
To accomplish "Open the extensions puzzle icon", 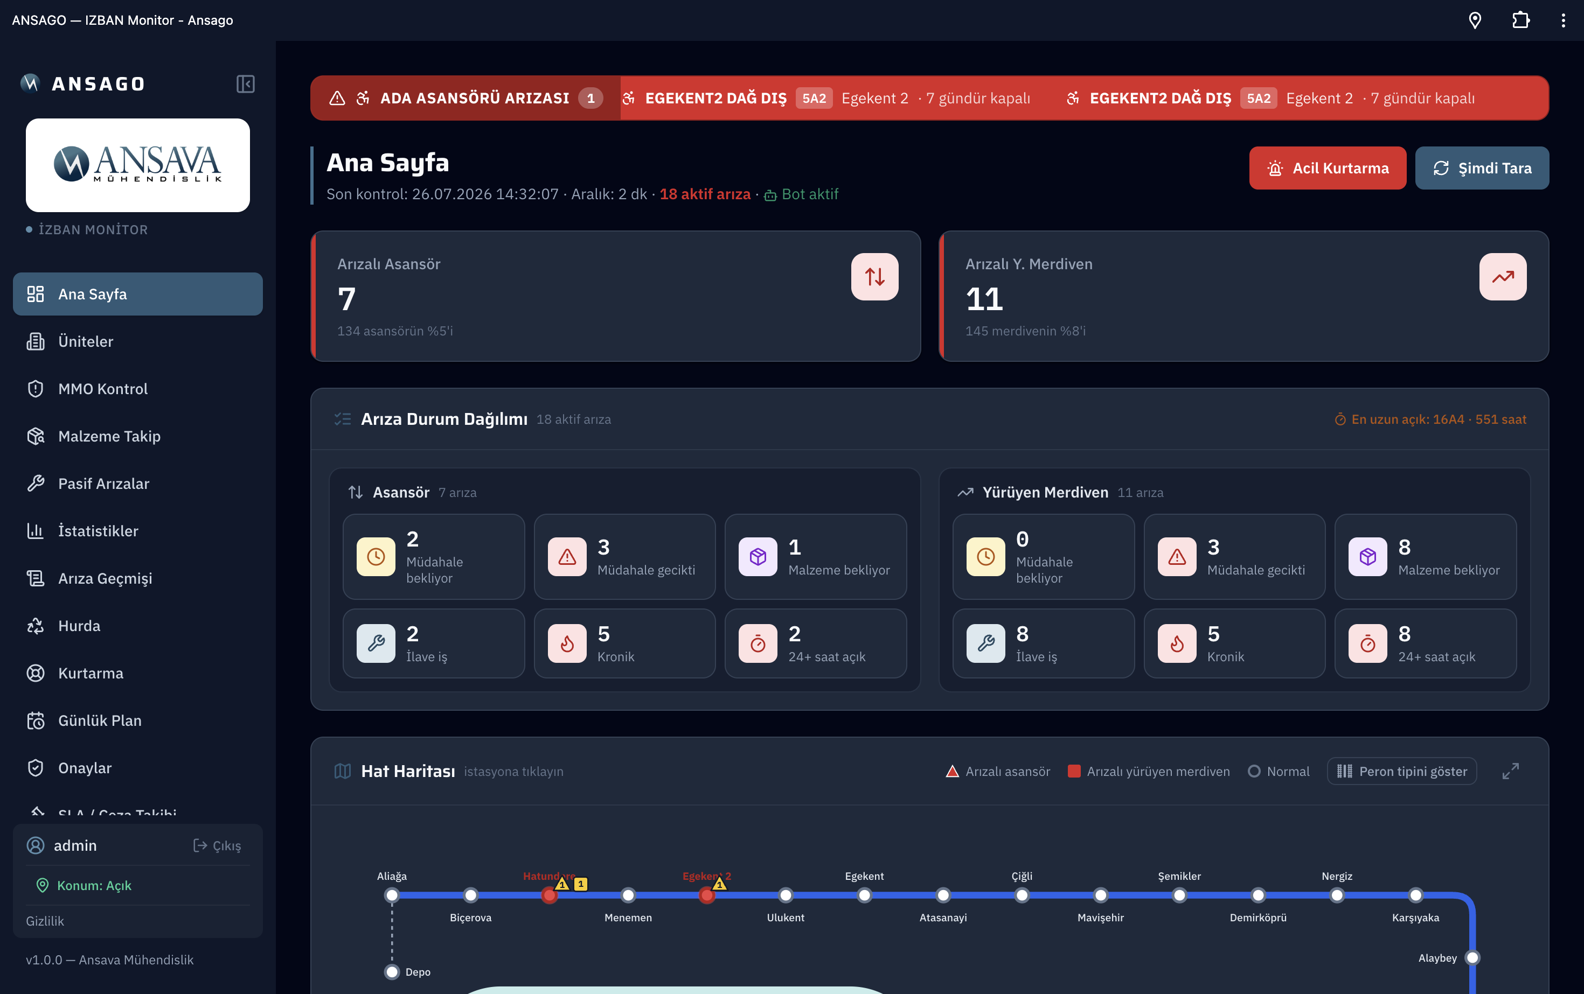I will [x=1520, y=20].
